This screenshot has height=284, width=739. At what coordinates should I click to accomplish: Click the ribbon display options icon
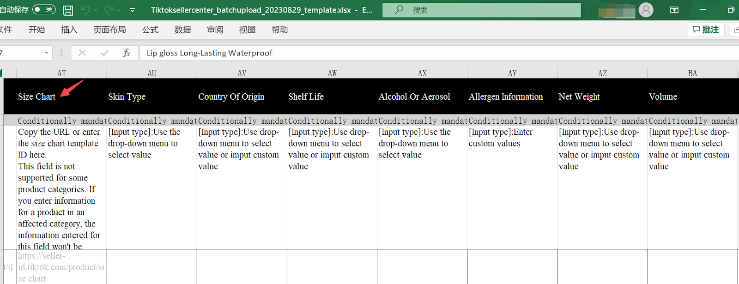click(x=674, y=10)
